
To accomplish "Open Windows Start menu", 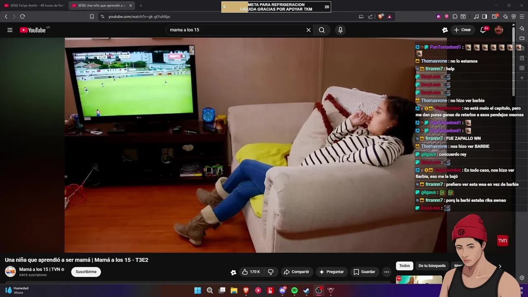I will click(x=198, y=290).
